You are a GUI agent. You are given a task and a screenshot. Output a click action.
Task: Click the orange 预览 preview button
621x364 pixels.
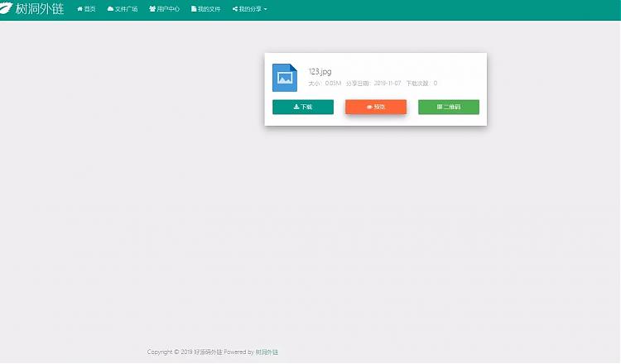(x=376, y=107)
